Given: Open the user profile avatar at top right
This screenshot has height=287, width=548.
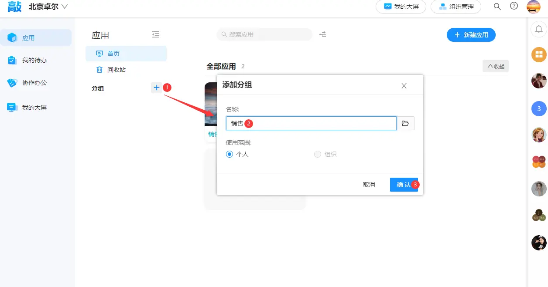Looking at the screenshot, I should click(534, 7).
